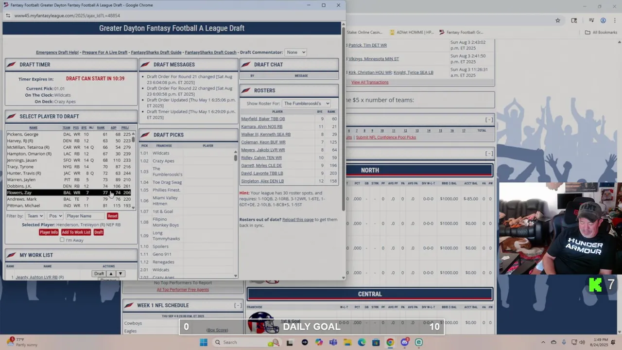Viewport: 622px width, 350px height.
Task: Open Kamara, Alvin NOS RB roster link
Action: [x=261, y=126]
